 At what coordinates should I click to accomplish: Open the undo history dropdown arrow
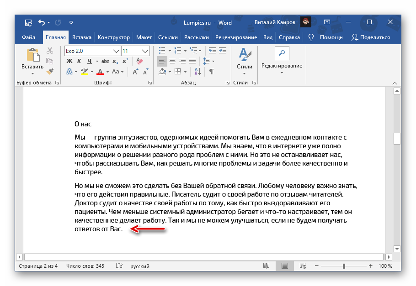pos(48,23)
